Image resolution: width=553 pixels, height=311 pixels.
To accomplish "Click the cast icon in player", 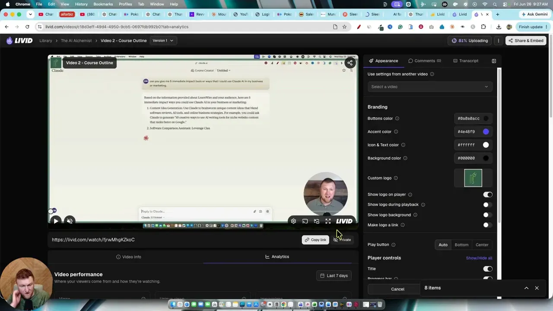I will coord(305,221).
